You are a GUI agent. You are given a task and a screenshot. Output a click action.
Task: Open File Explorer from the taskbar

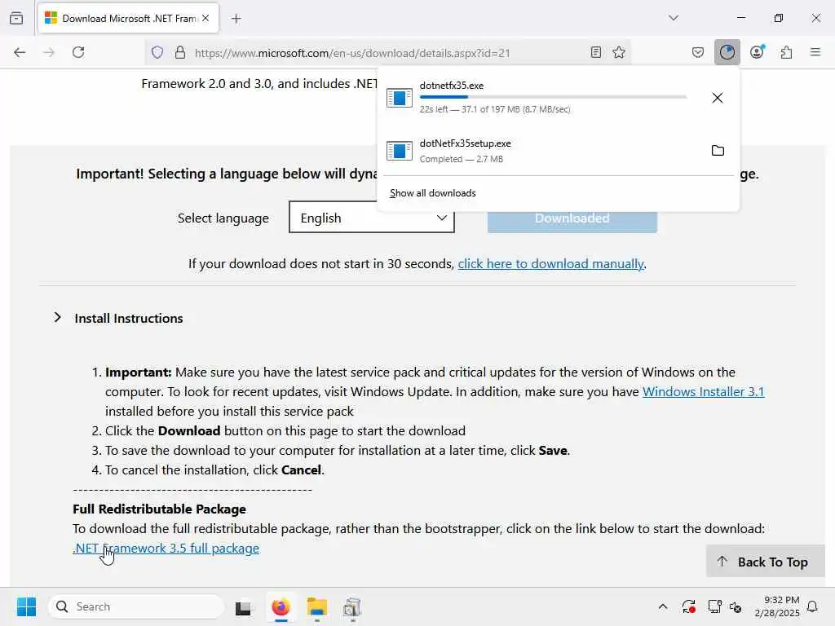[317, 607]
